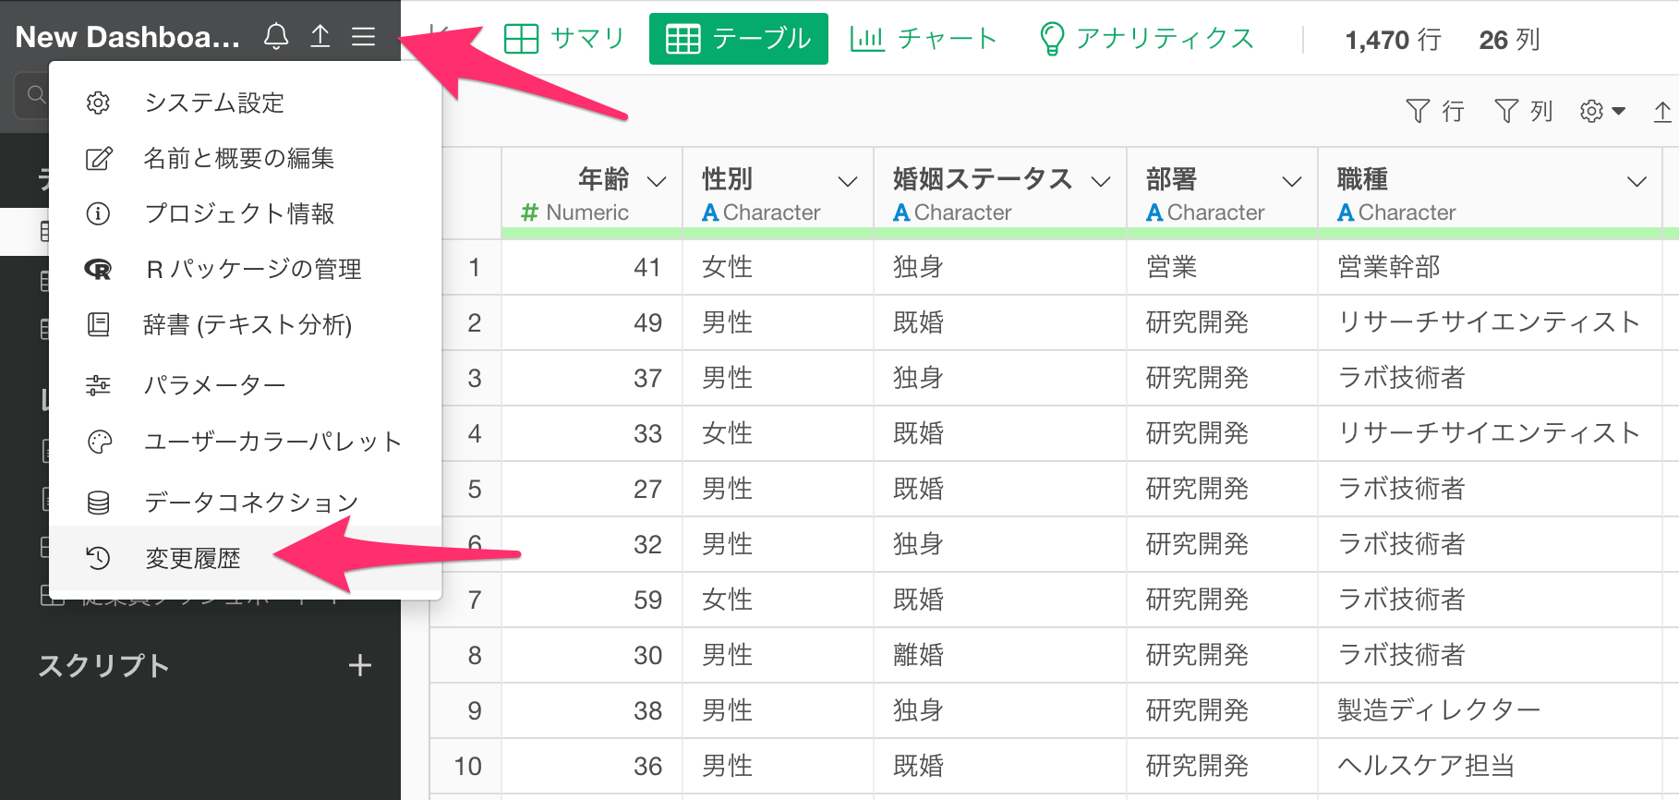Screen dimensions: 1679x800
Task: Open システム設定 menu item
Action: (213, 103)
